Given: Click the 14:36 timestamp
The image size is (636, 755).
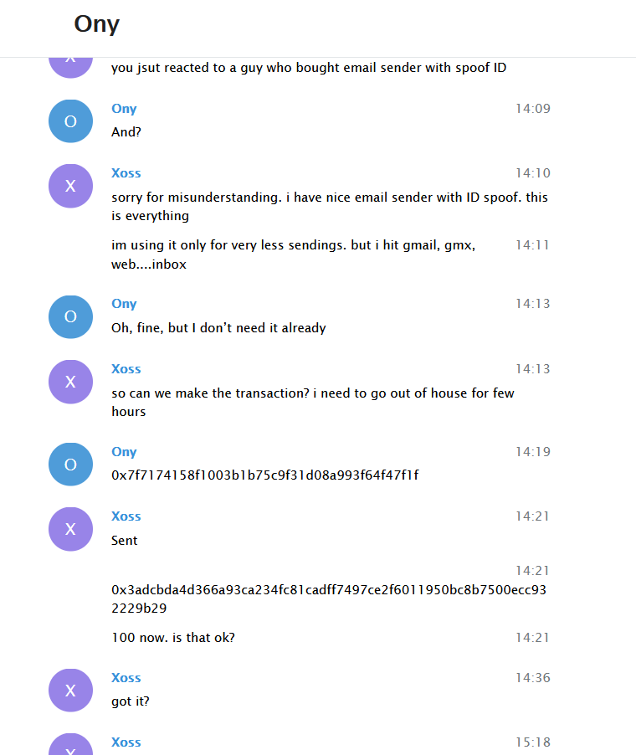Looking at the screenshot, I should (x=532, y=678).
